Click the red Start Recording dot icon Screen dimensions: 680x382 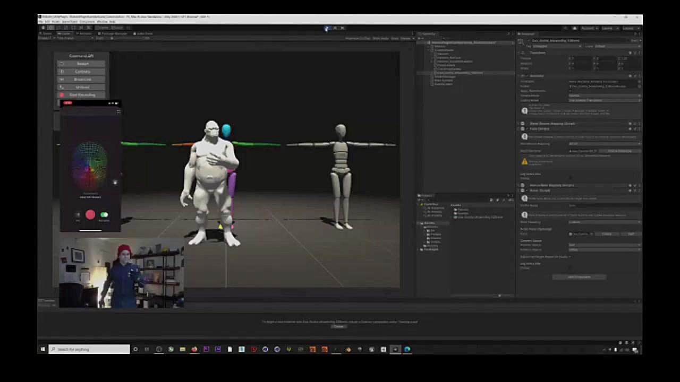point(62,95)
